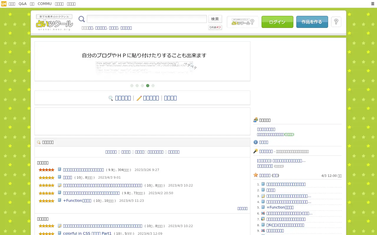Image resolution: width=377 pixels, height=235 pixels.
Task: Click the notepad icon before the first 2023/4/3 10:22 entry
Action: click(x=59, y=185)
